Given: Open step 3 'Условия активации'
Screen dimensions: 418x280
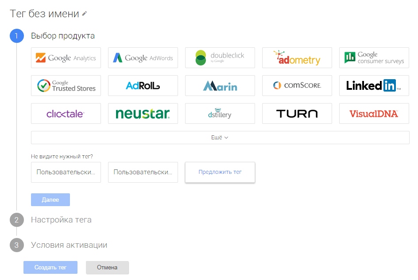Looking at the screenshot, I should (x=58, y=245).
